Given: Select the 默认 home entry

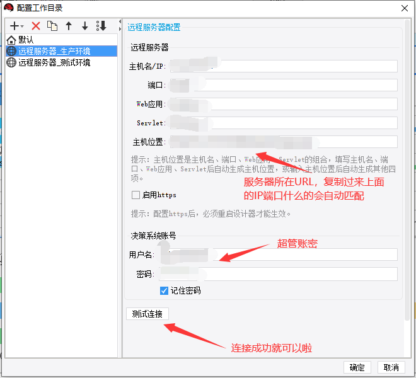Looking at the screenshot, I should pyautogui.click(x=61, y=40).
